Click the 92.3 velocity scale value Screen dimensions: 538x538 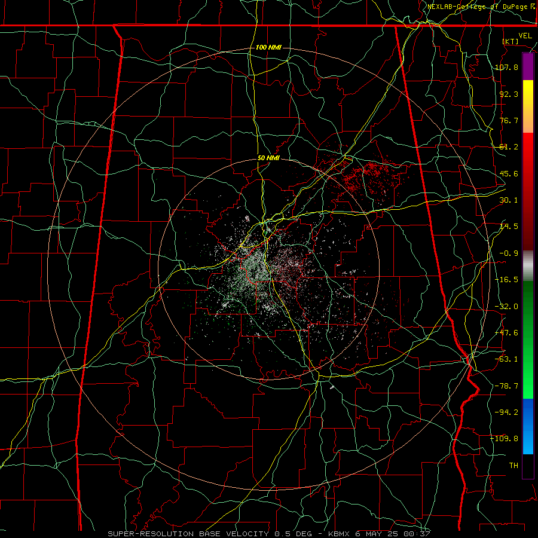pos(509,94)
